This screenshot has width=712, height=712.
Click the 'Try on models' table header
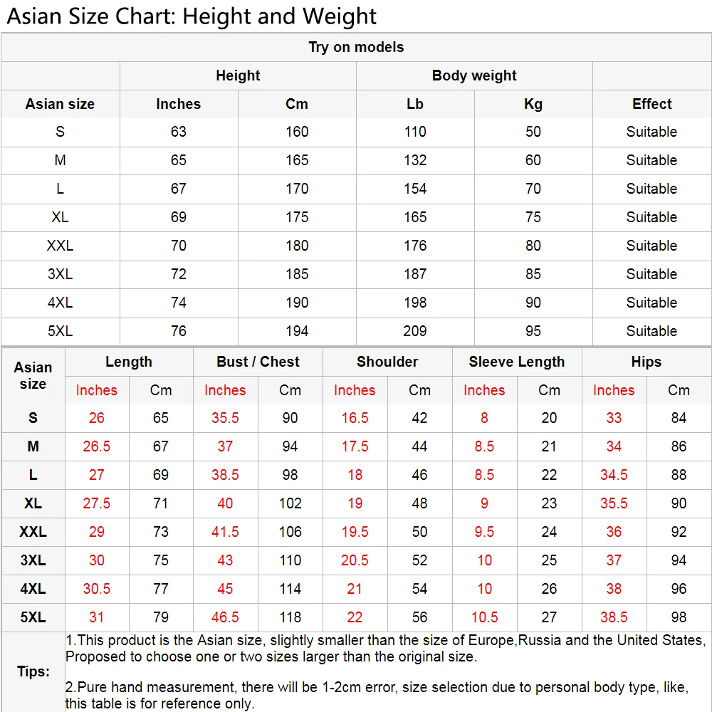[356, 48]
